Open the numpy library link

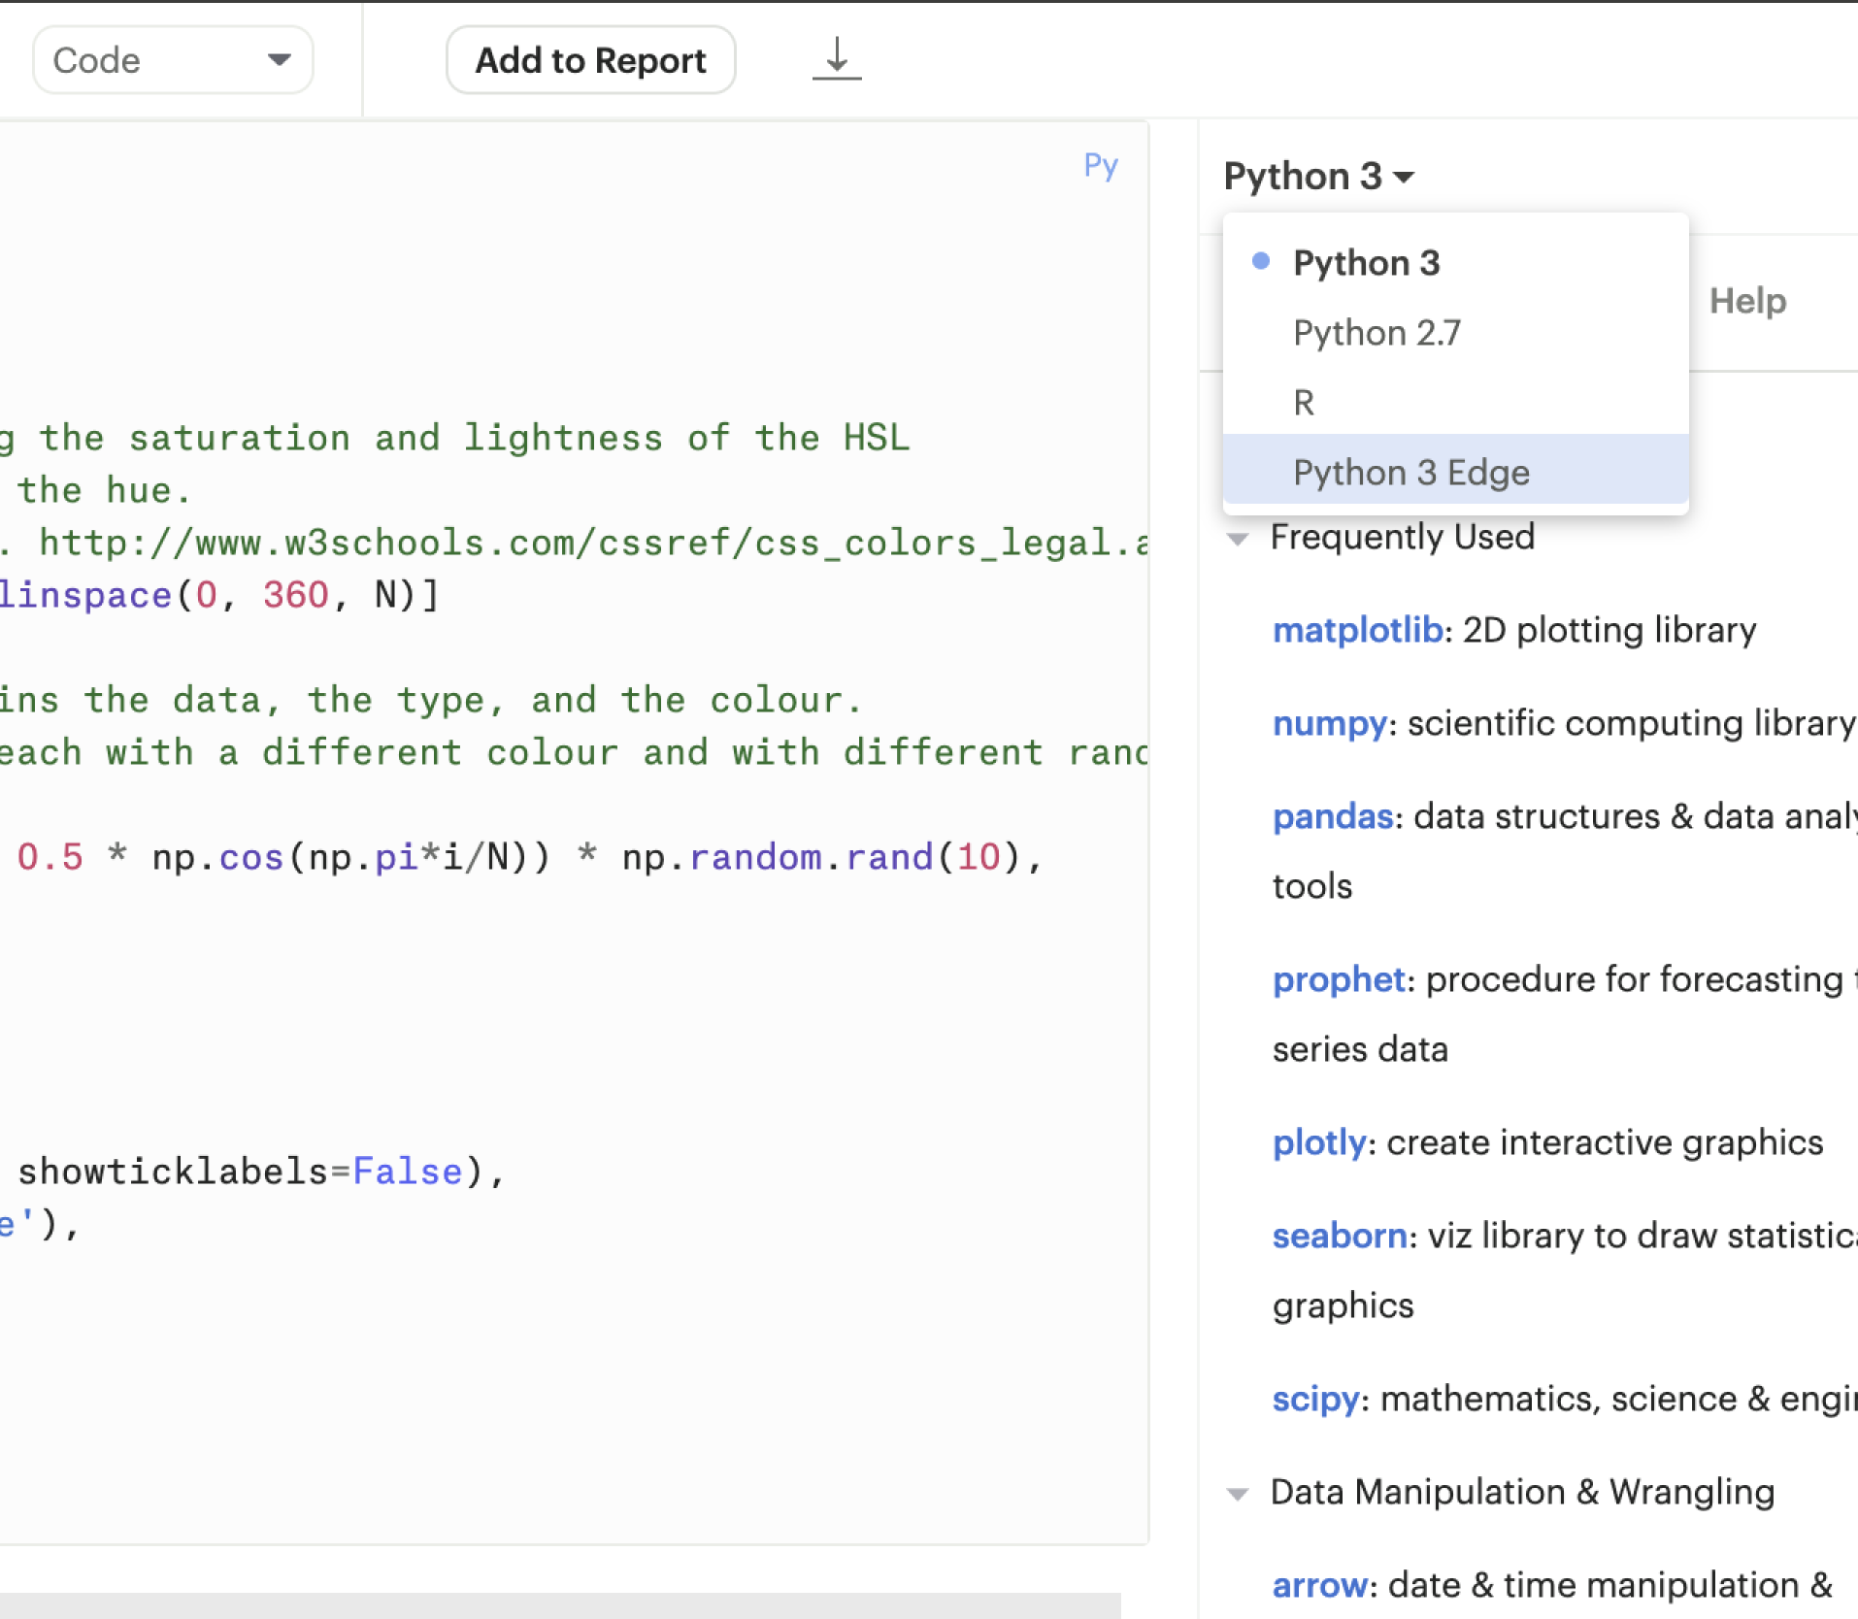(1329, 723)
